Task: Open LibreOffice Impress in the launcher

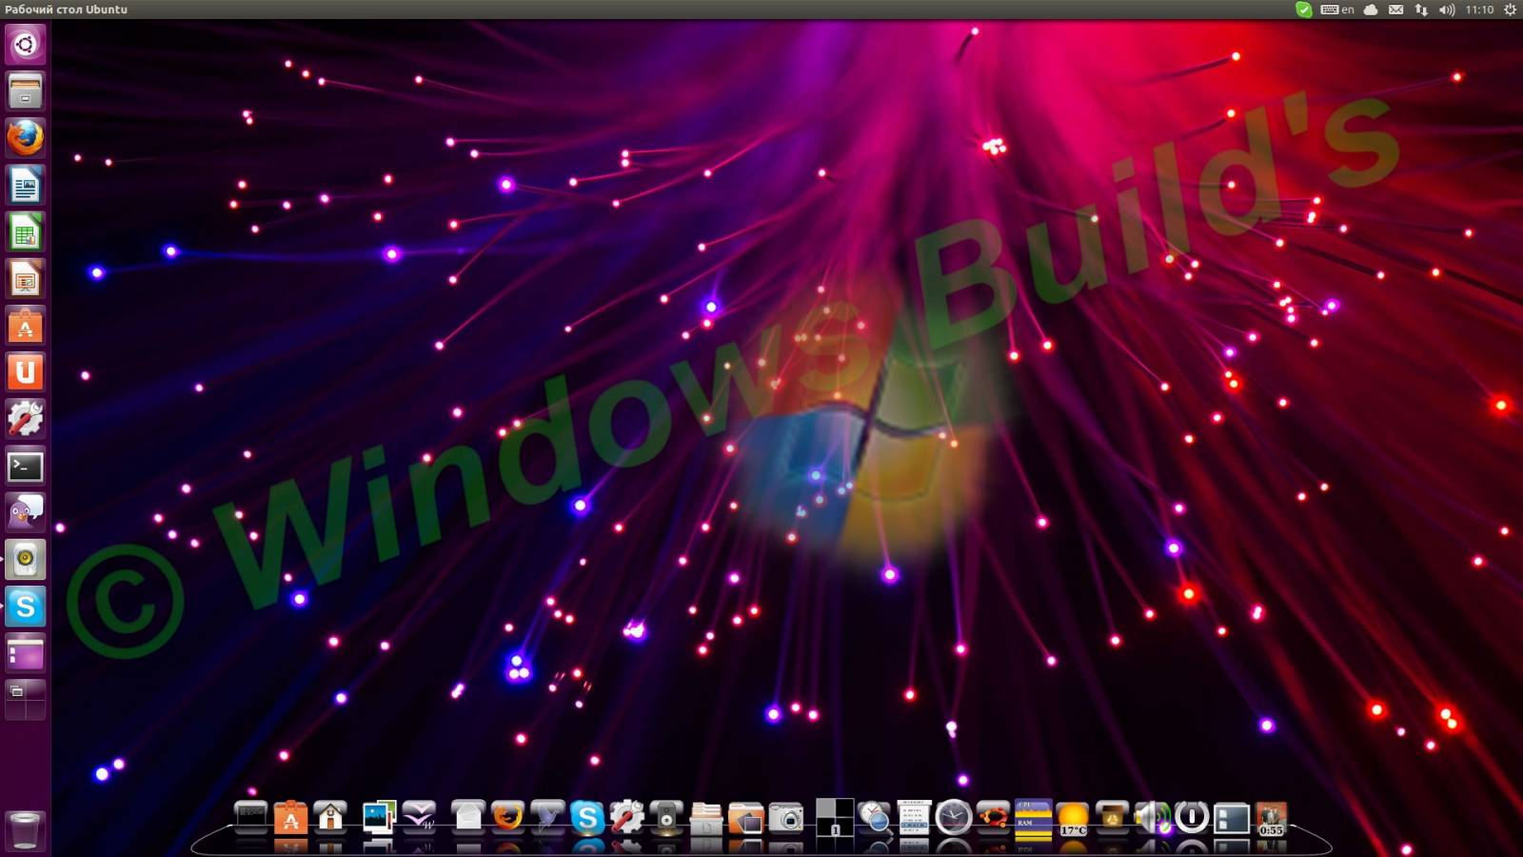Action: [26, 278]
